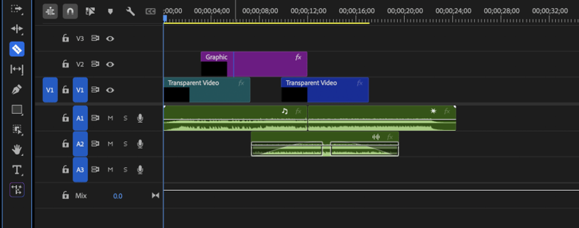The height and width of the screenshot is (228, 579).
Task: Select the Ripple Edit tool
Action: click(x=16, y=29)
